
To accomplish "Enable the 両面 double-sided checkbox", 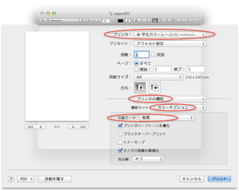I will pos(153,55).
